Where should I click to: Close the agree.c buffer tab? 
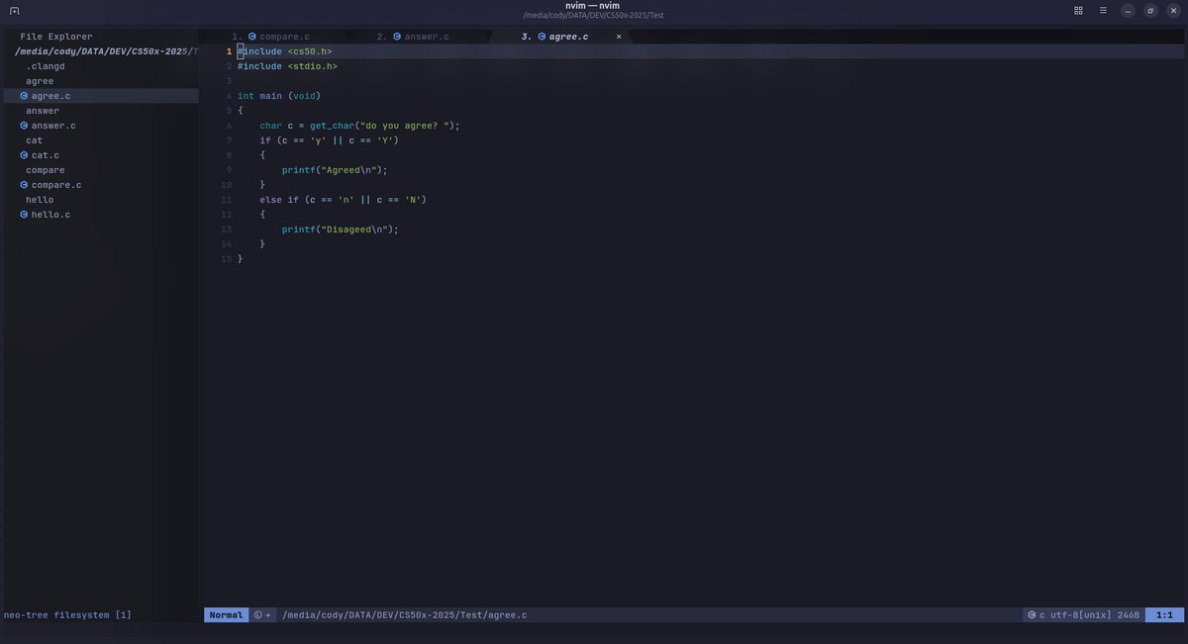coord(619,37)
